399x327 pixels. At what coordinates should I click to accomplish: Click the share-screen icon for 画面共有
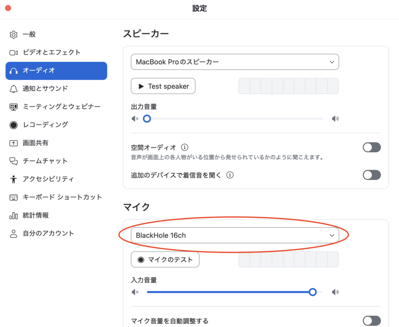pyautogui.click(x=14, y=143)
